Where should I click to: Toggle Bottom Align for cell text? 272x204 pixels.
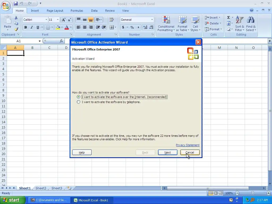91,20
